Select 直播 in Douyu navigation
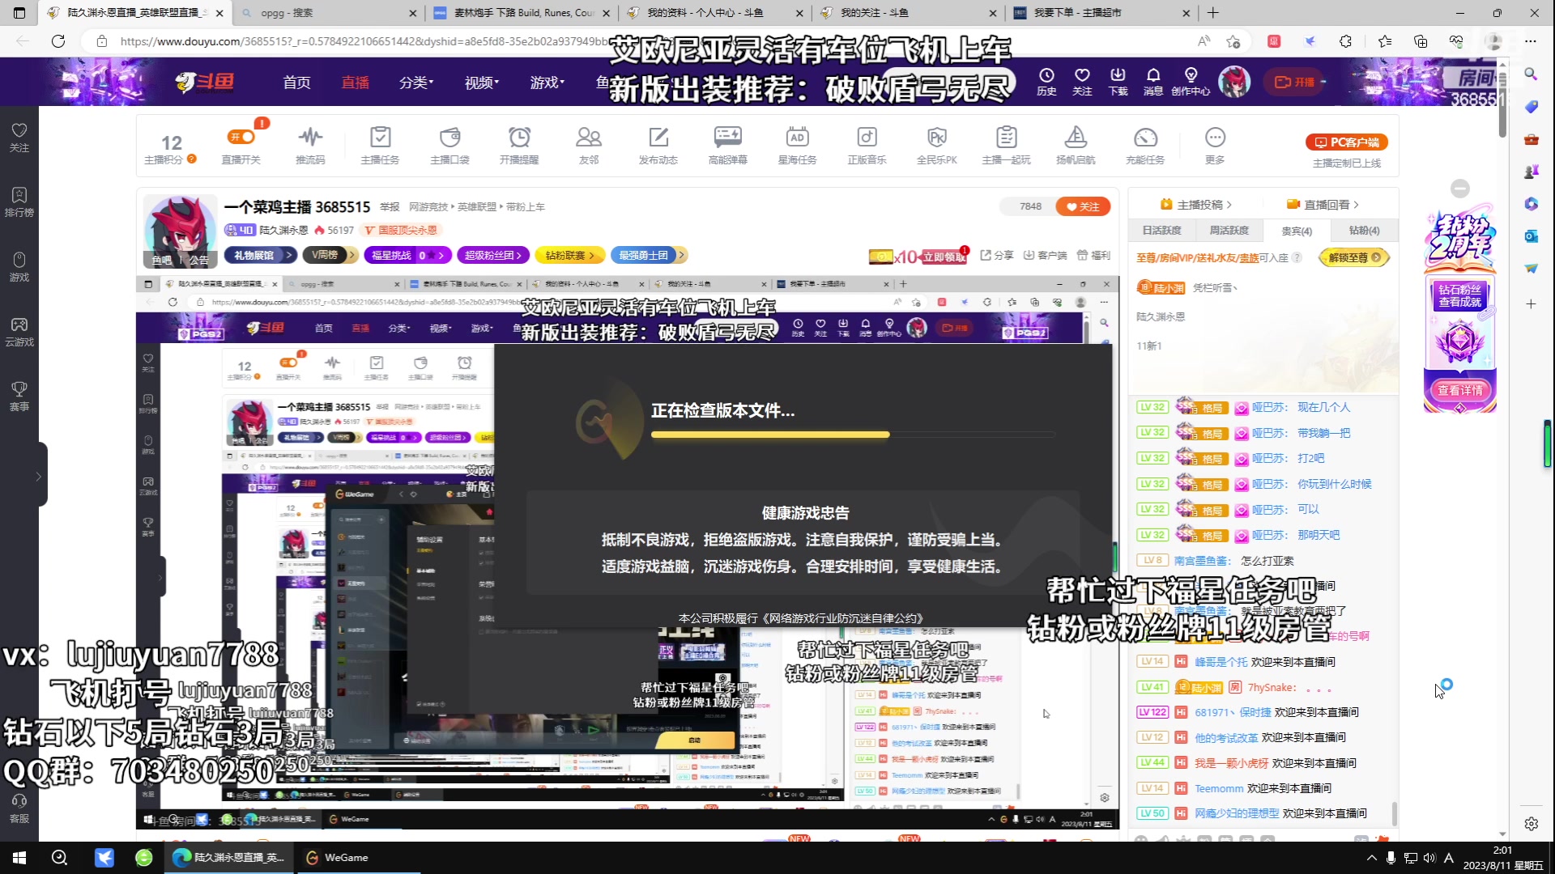Viewport: 1555px width, 874px height. 355,83
